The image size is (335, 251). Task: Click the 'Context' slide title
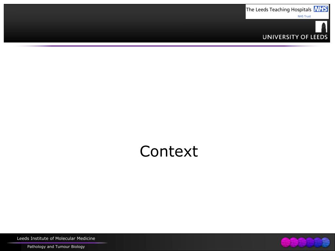tap(169, 151)
